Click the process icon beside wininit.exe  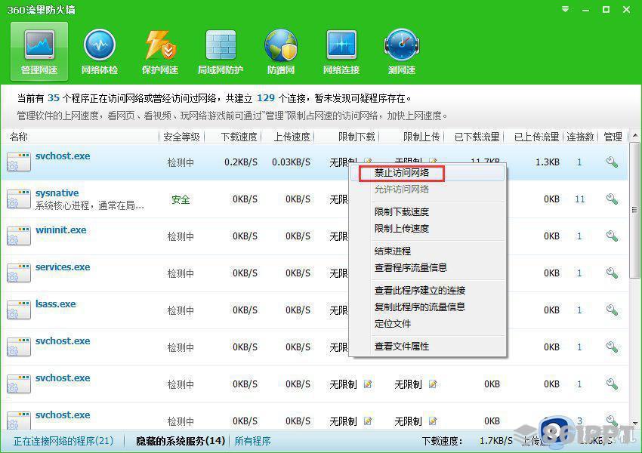[x=19, y=236]
